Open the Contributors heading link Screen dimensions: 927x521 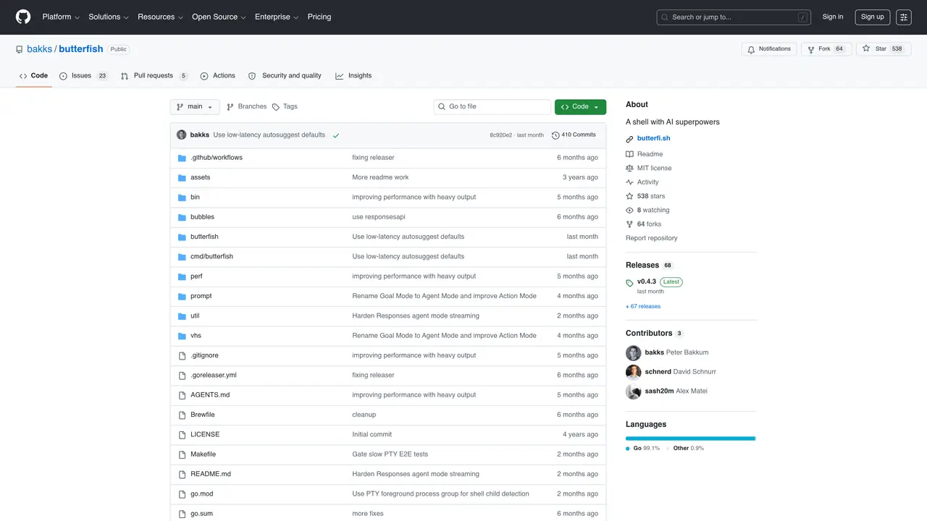(649, 334)
